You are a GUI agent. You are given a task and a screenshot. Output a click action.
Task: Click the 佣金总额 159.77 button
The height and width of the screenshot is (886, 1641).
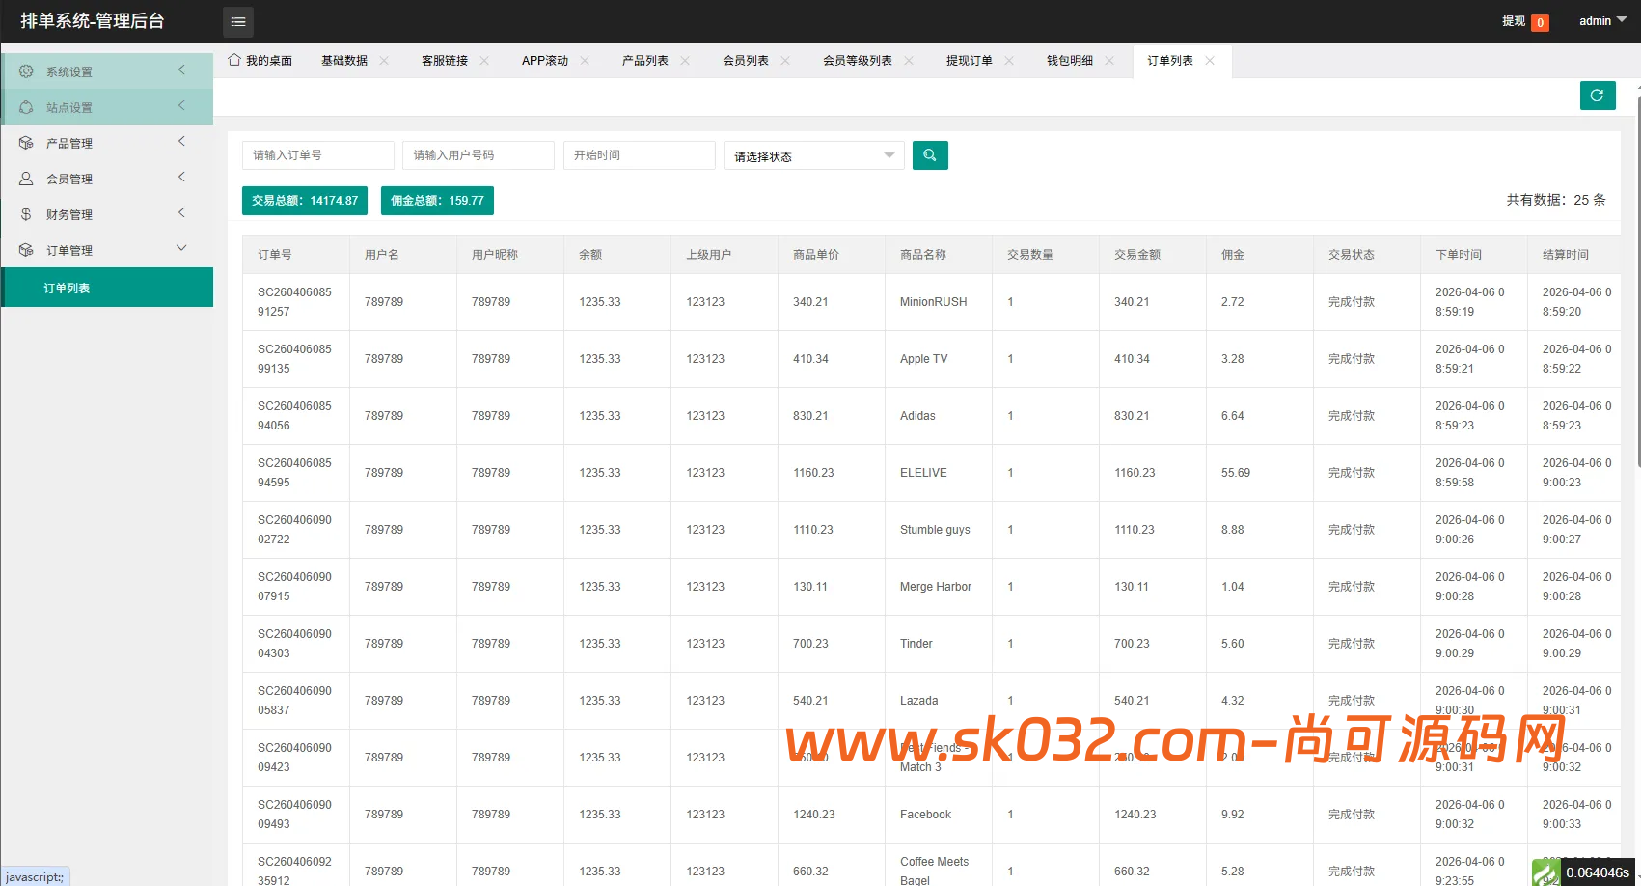(x=437, y=201)
